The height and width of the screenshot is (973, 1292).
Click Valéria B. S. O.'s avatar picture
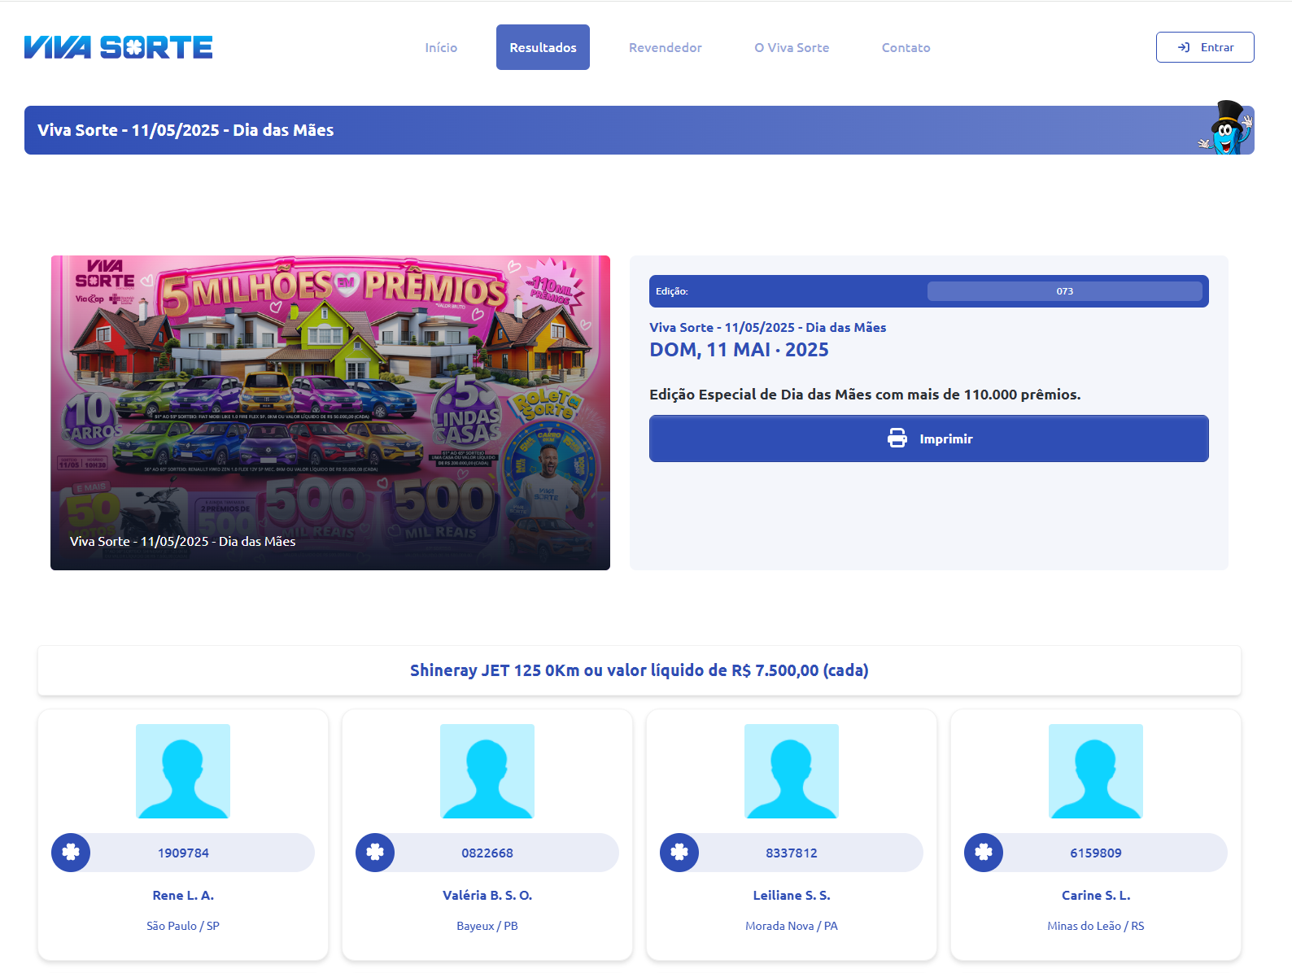click(487, 771)
